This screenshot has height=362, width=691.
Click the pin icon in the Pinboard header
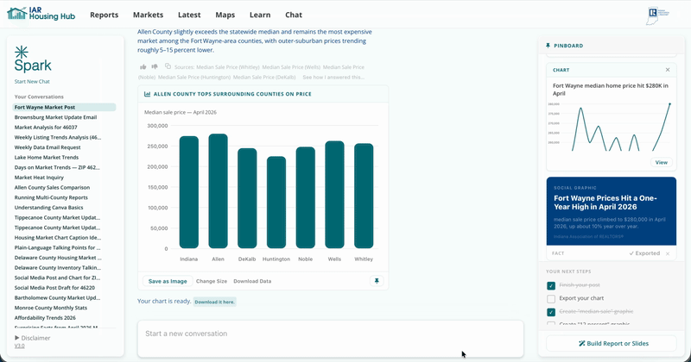548,46
